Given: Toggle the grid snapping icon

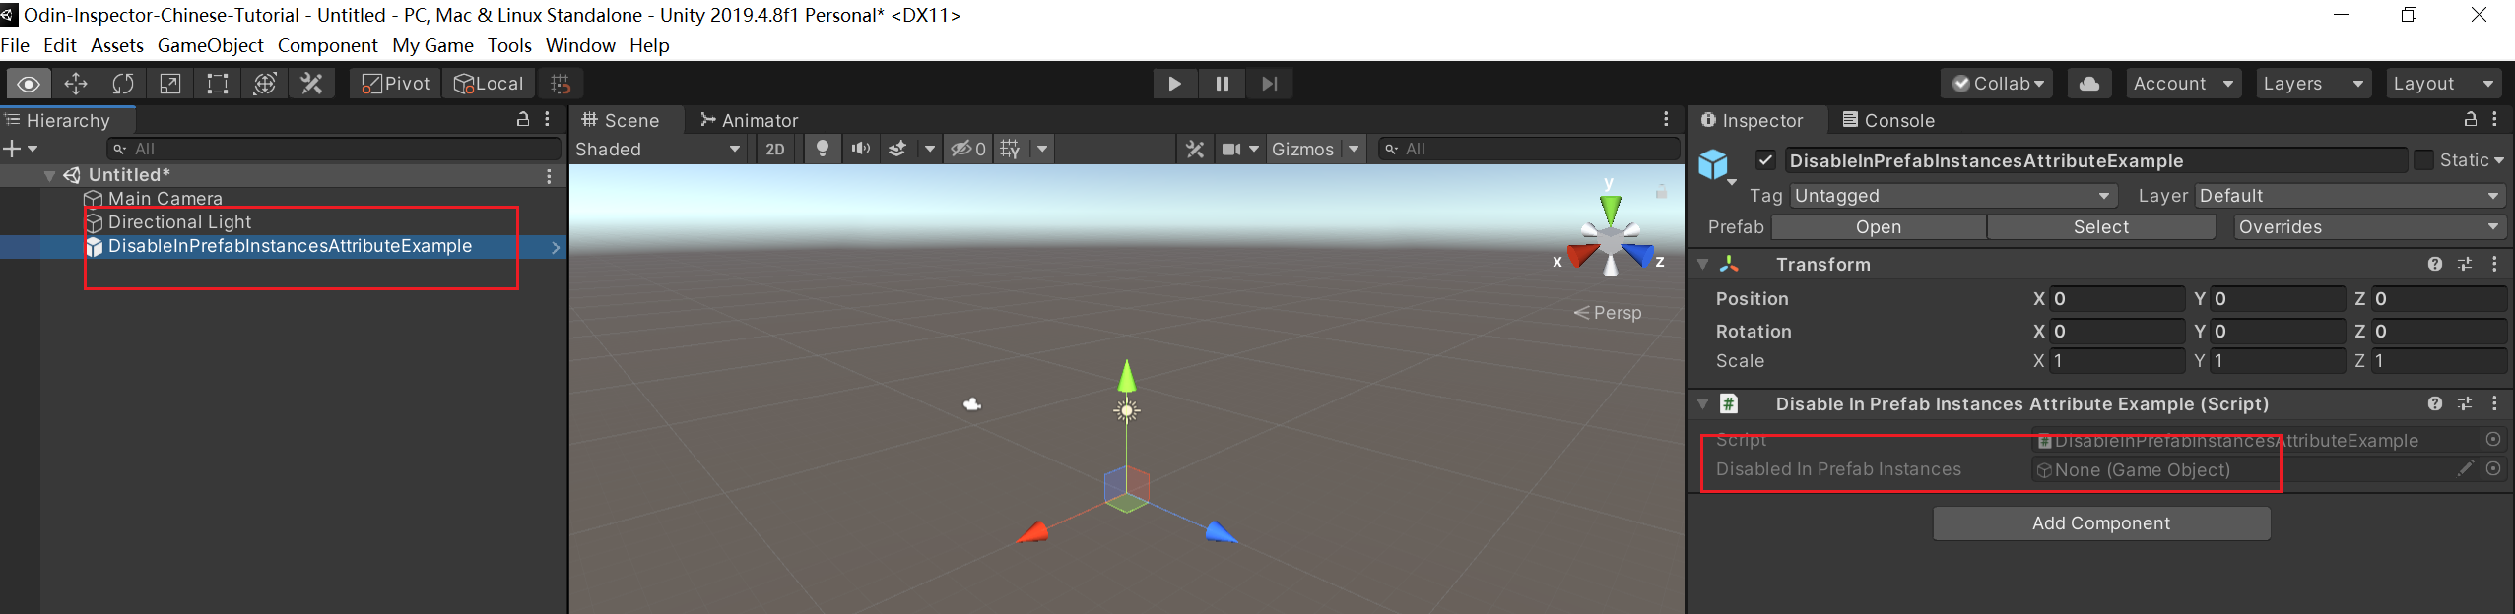Looking at the screenshot, I should pyautogui.click(x=561, y=84).
